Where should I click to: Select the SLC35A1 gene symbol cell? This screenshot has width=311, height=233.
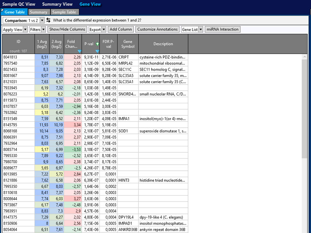point(128,82)
